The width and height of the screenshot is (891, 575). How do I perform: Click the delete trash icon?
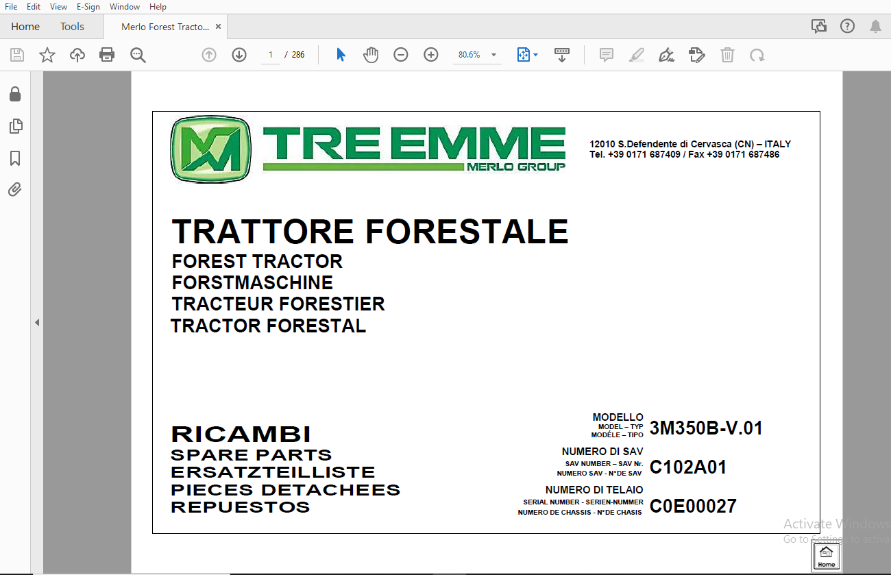(727, 55)
